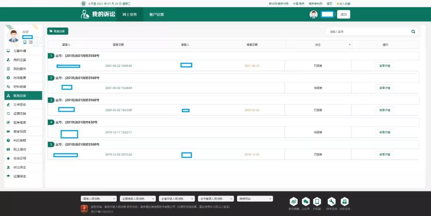Click the number 2 row badge
431x216 pixels.
click(x=51, y=78)
